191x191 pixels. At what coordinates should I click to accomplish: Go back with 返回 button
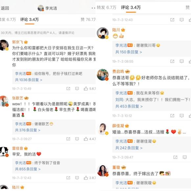5,8
